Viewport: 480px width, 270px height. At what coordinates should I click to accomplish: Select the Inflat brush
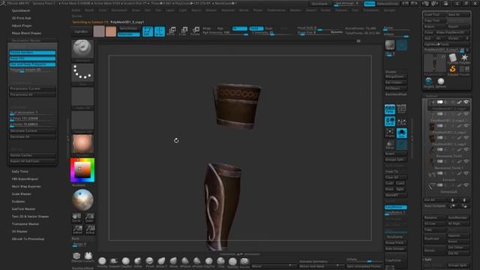point(138,261)
